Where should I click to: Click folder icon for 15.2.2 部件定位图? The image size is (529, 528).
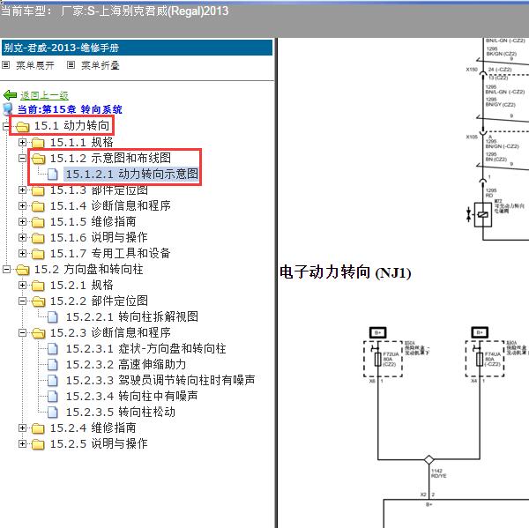click(x=38, y=301)
